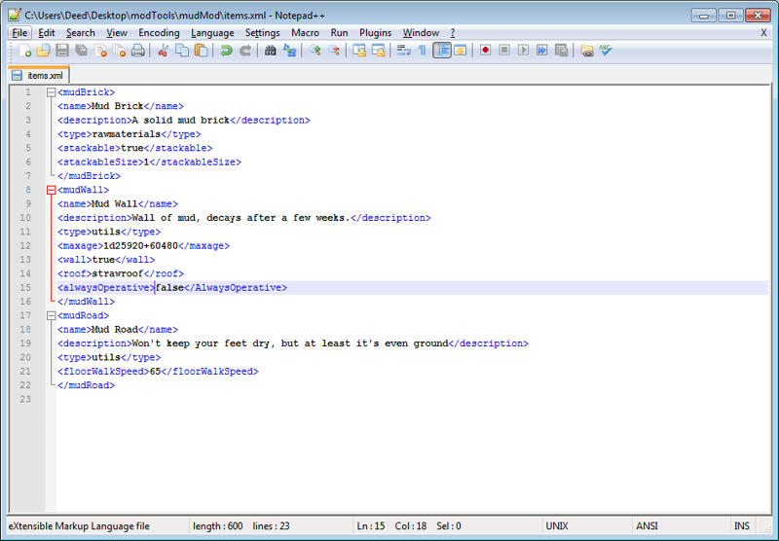Click the Redo arrow icon
Viewport: 779px width, 541px height.
[x=245, y=51]
